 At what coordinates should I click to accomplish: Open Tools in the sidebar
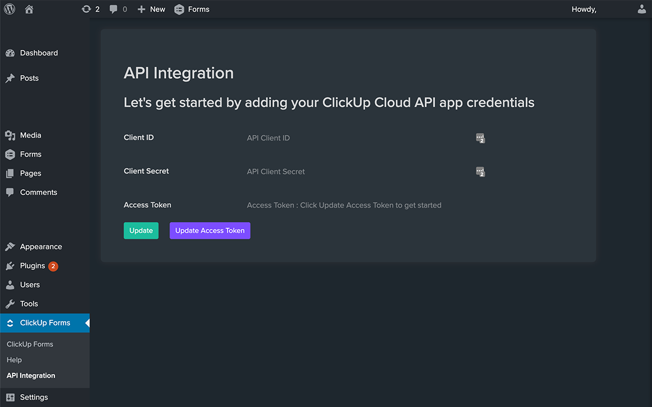pos(29,304)
